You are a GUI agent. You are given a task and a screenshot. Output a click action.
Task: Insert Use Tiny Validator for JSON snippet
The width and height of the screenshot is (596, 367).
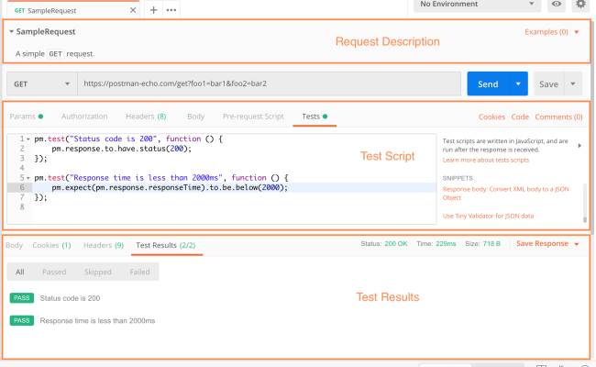coord(488,216)
